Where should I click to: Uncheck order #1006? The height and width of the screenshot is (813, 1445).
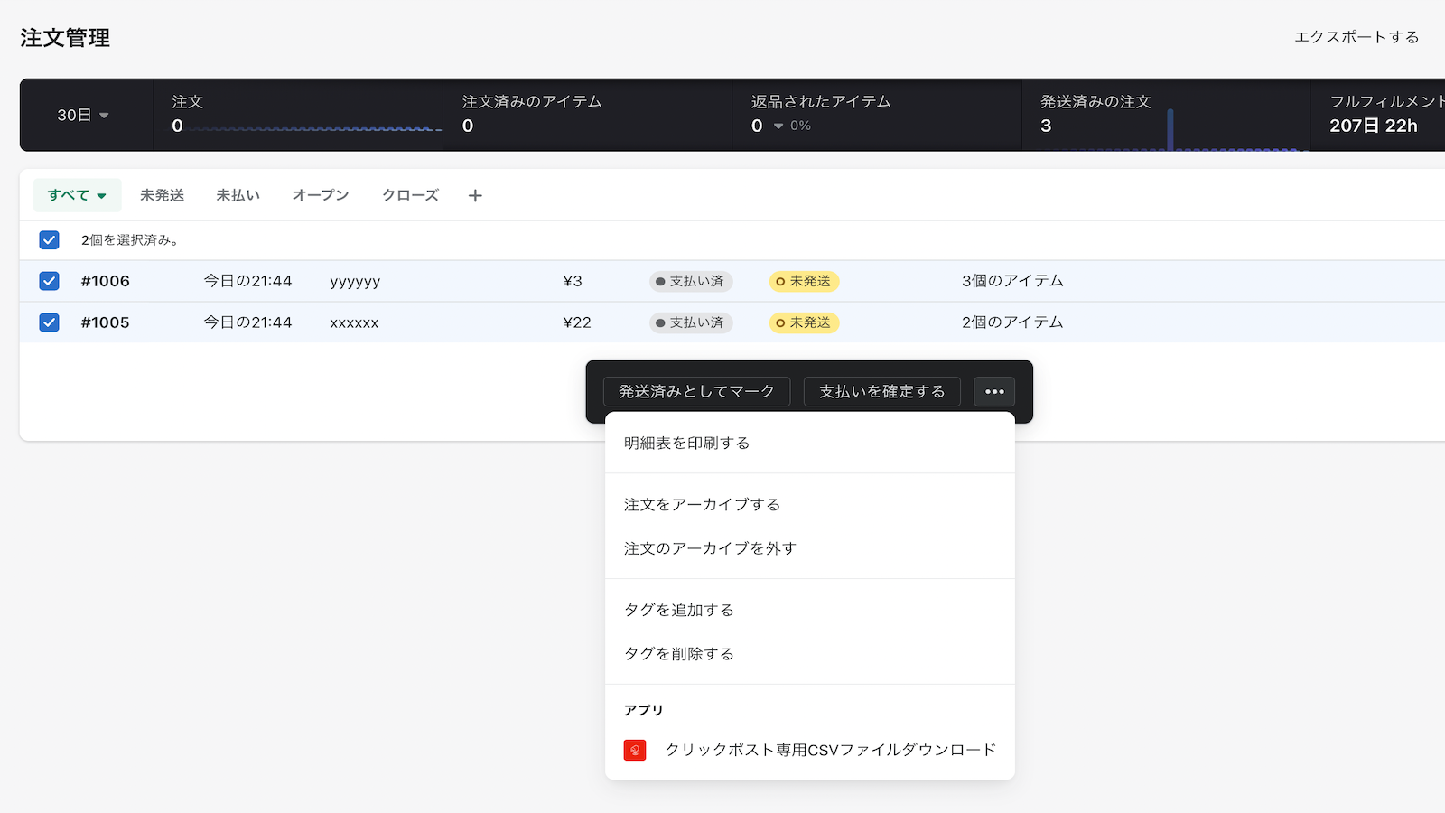point(50,281)
